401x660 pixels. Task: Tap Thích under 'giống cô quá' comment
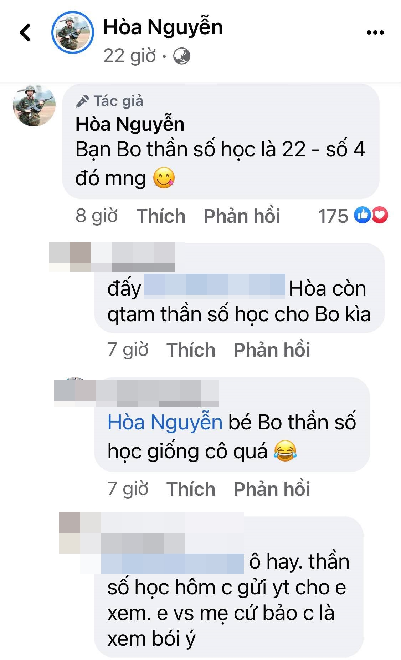tap(191, 489)
